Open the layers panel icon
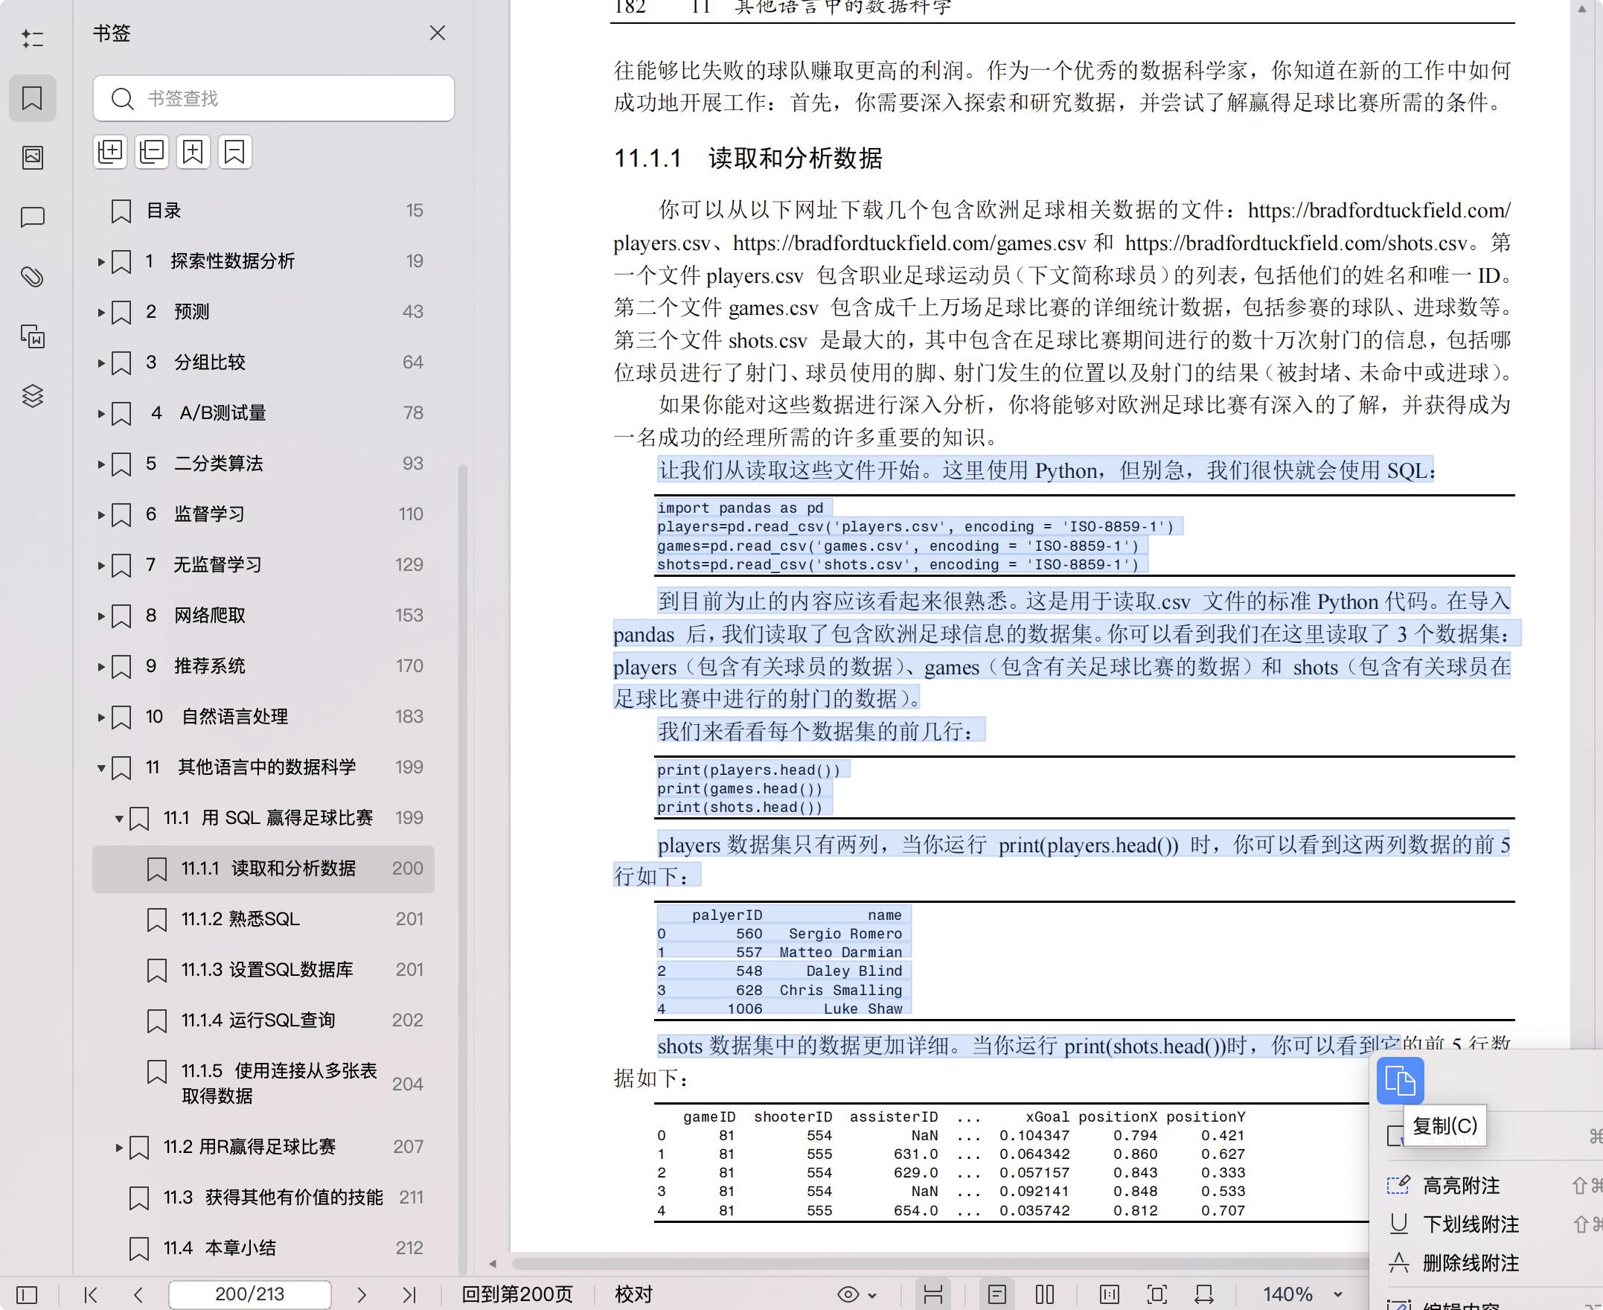This screenshot has width=1603, height=1310. pyautogui.click(x=33, y=396)
